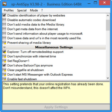Toggle locked checkbox for Enable fast shutdown
Image resolution: width=112 pixels, height=112 pixels.
[4, 79]
